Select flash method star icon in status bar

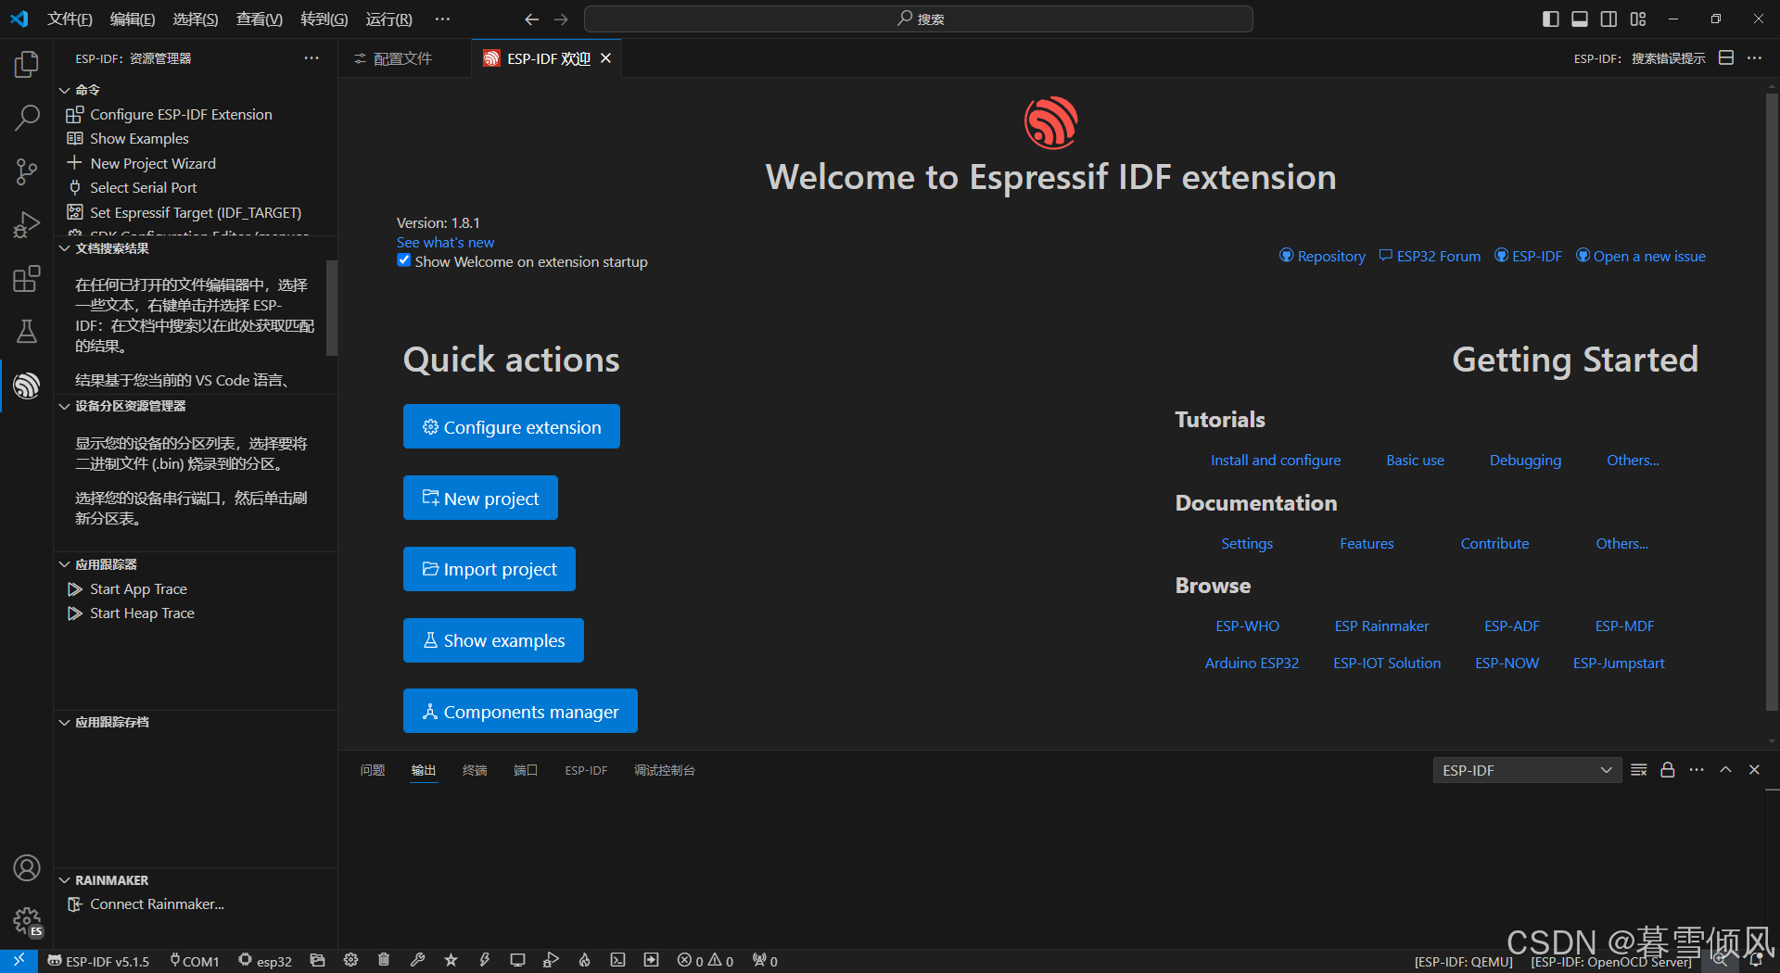[x=451, y=961]
